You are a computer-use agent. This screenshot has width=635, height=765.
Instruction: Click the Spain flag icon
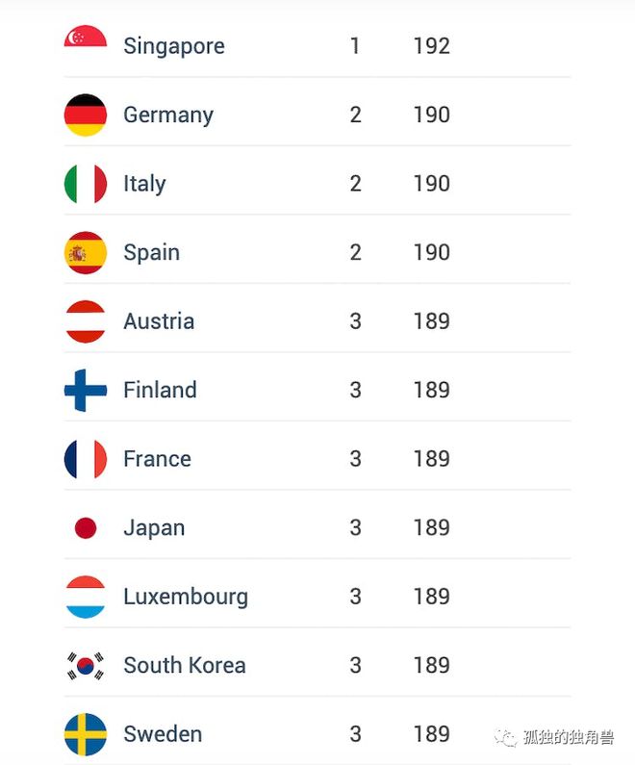tap(86, 253)
